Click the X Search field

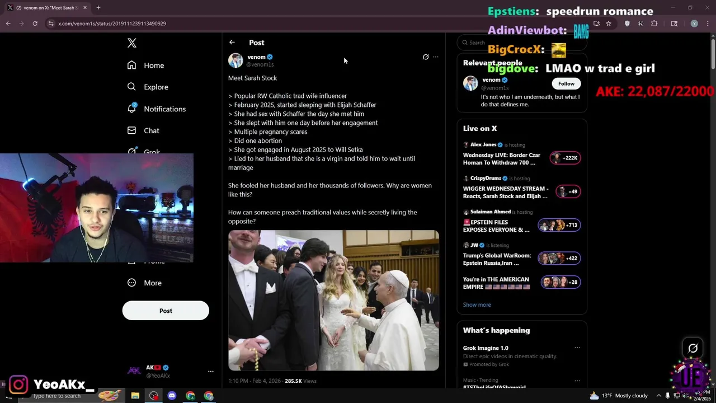(x=522, y=43)
